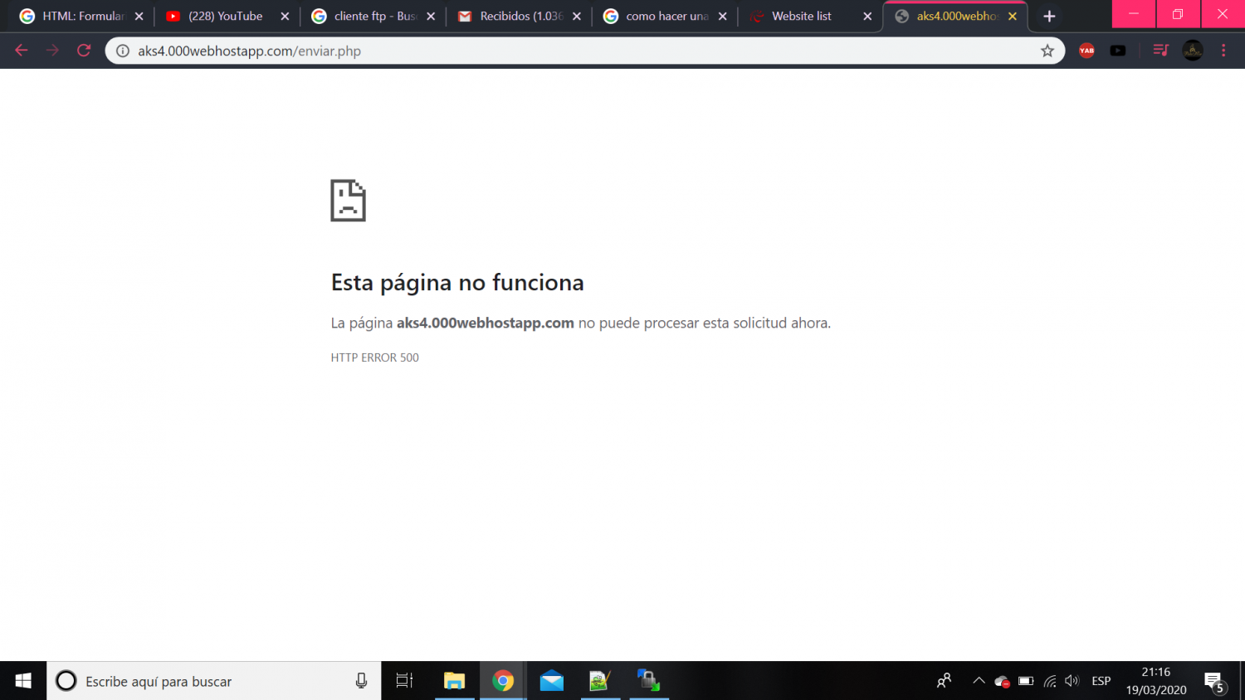
Task: Open the Wi-Fi network tray icon
Action: click(1050, 681)
